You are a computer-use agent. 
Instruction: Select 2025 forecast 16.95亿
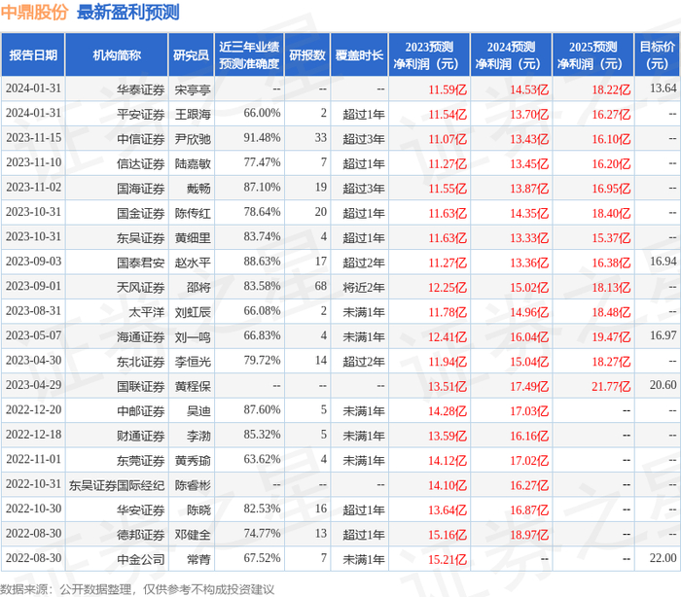click(x=611, y=189)
